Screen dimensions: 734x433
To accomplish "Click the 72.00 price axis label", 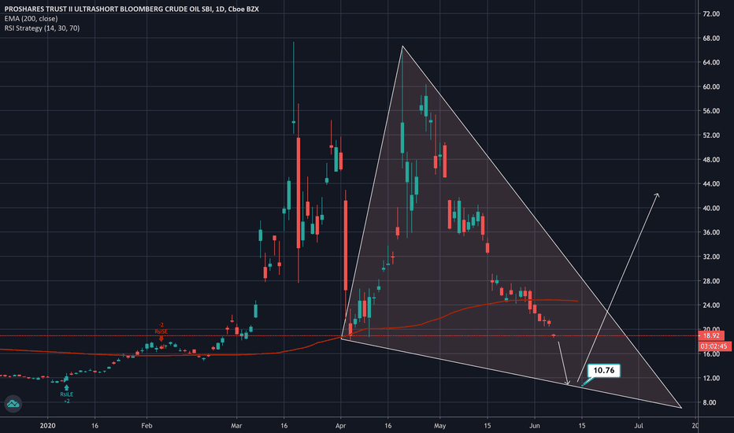I will (x=711, y=14).
